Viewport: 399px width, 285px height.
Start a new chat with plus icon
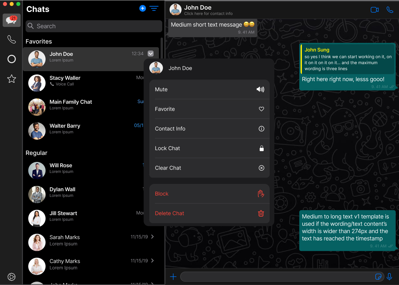[x=143, y=9]
